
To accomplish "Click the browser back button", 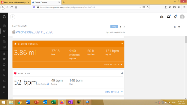I will tap(3, 7).
